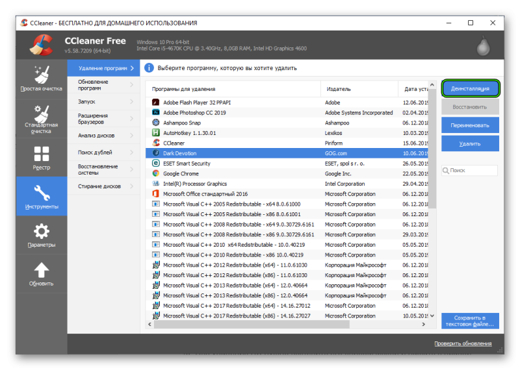
Task: Select Microsoft Visual C++ 2005 x86 row
Action: pyautogui.click(x=287, y=214)
